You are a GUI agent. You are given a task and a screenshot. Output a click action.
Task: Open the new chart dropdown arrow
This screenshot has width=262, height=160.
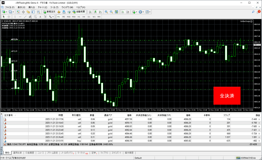pyautogui.click(x=7, y=12)
